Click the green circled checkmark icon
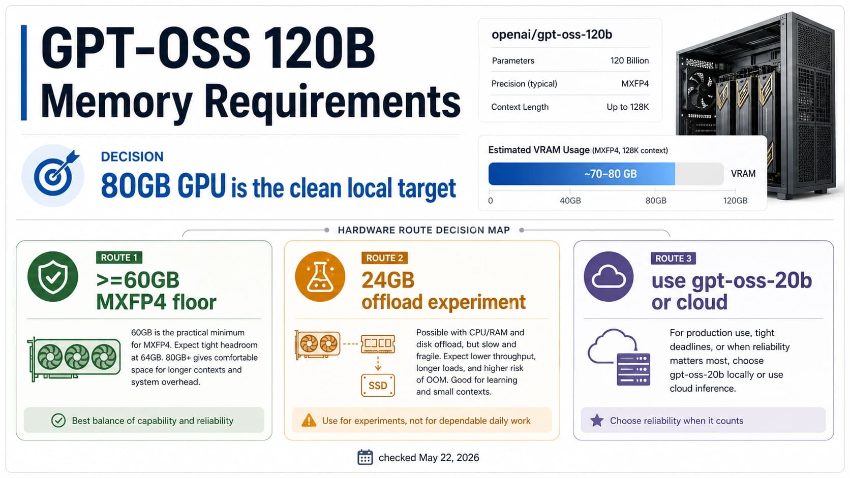 (x=58, y=421)
